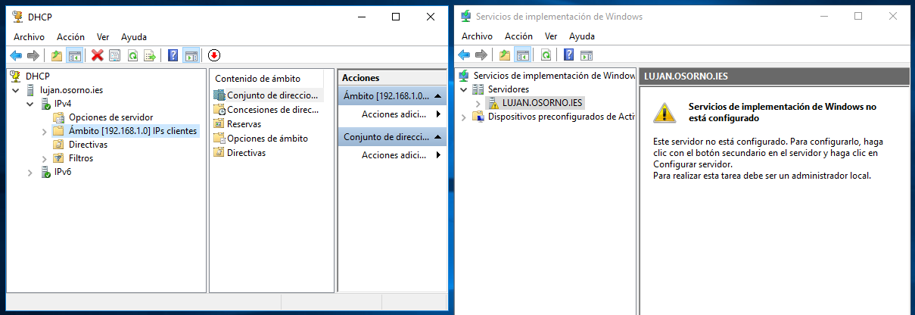Toggle action pane icon in WDS toolbar
The height and width of the screenshot is (315, 915).
point(586,55)
